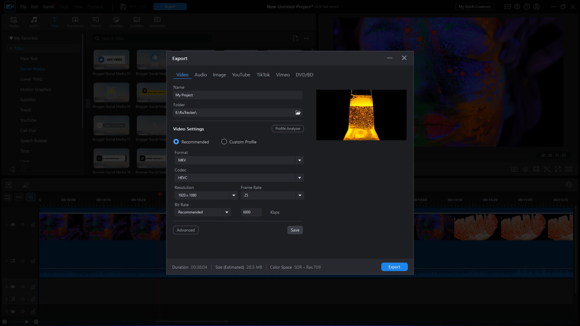
Task: Toggle visibility eye of video track 1
Action: point(23,225)
